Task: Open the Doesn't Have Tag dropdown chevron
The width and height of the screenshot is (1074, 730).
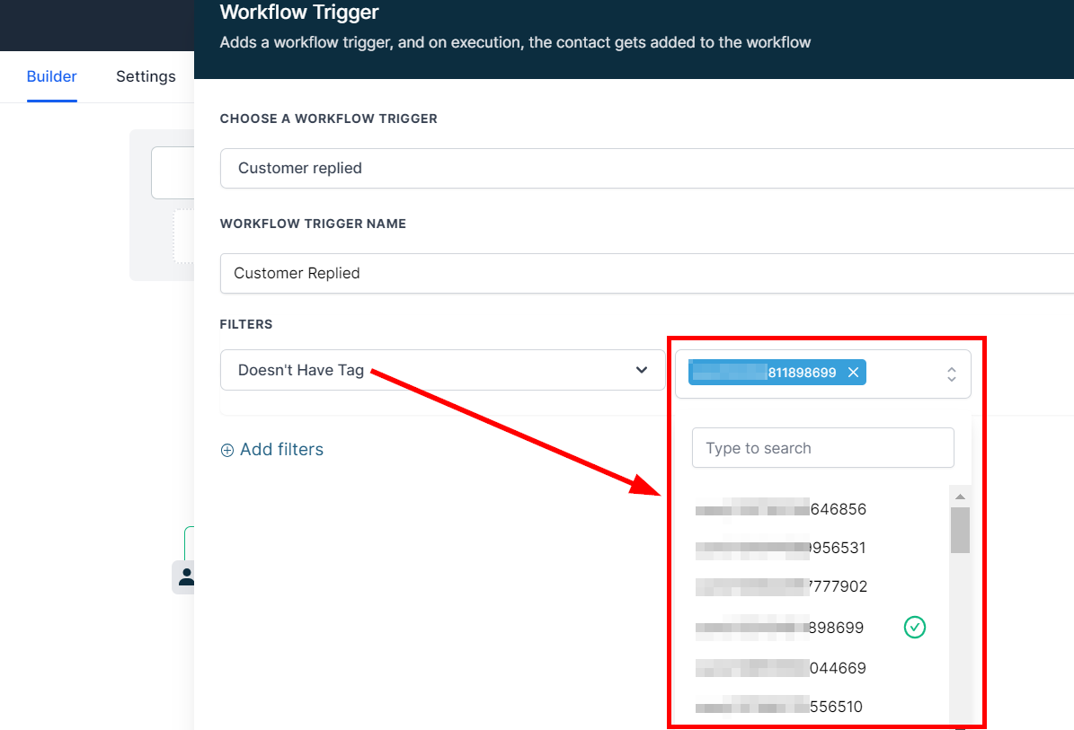Action: [x=642, y=370]
